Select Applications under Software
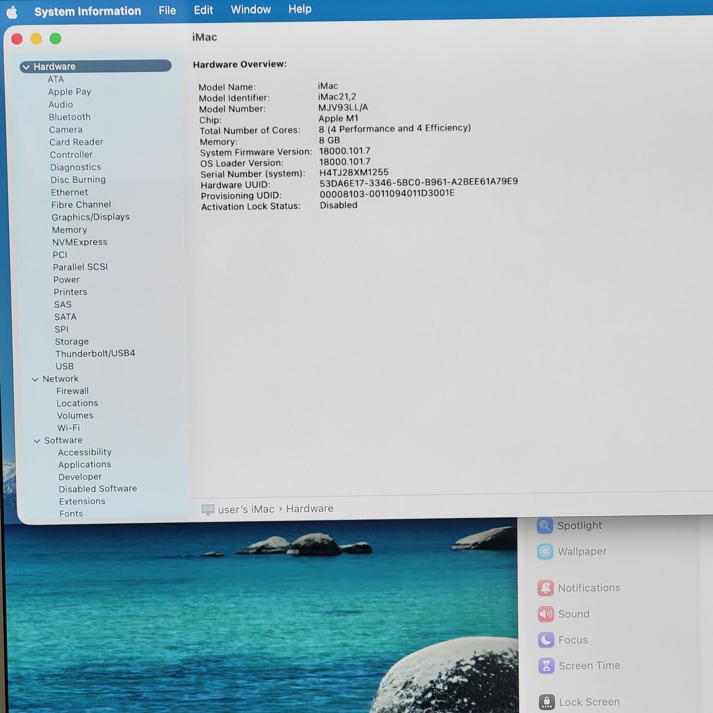Image resolution: width=713 pixels, height=713 pixels. pos(85,465)
